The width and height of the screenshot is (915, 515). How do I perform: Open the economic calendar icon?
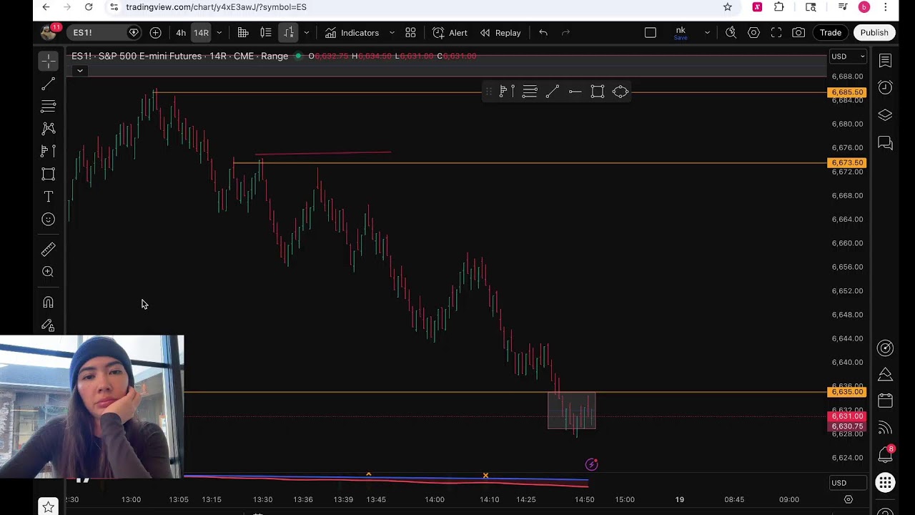(x=885, y=401)
